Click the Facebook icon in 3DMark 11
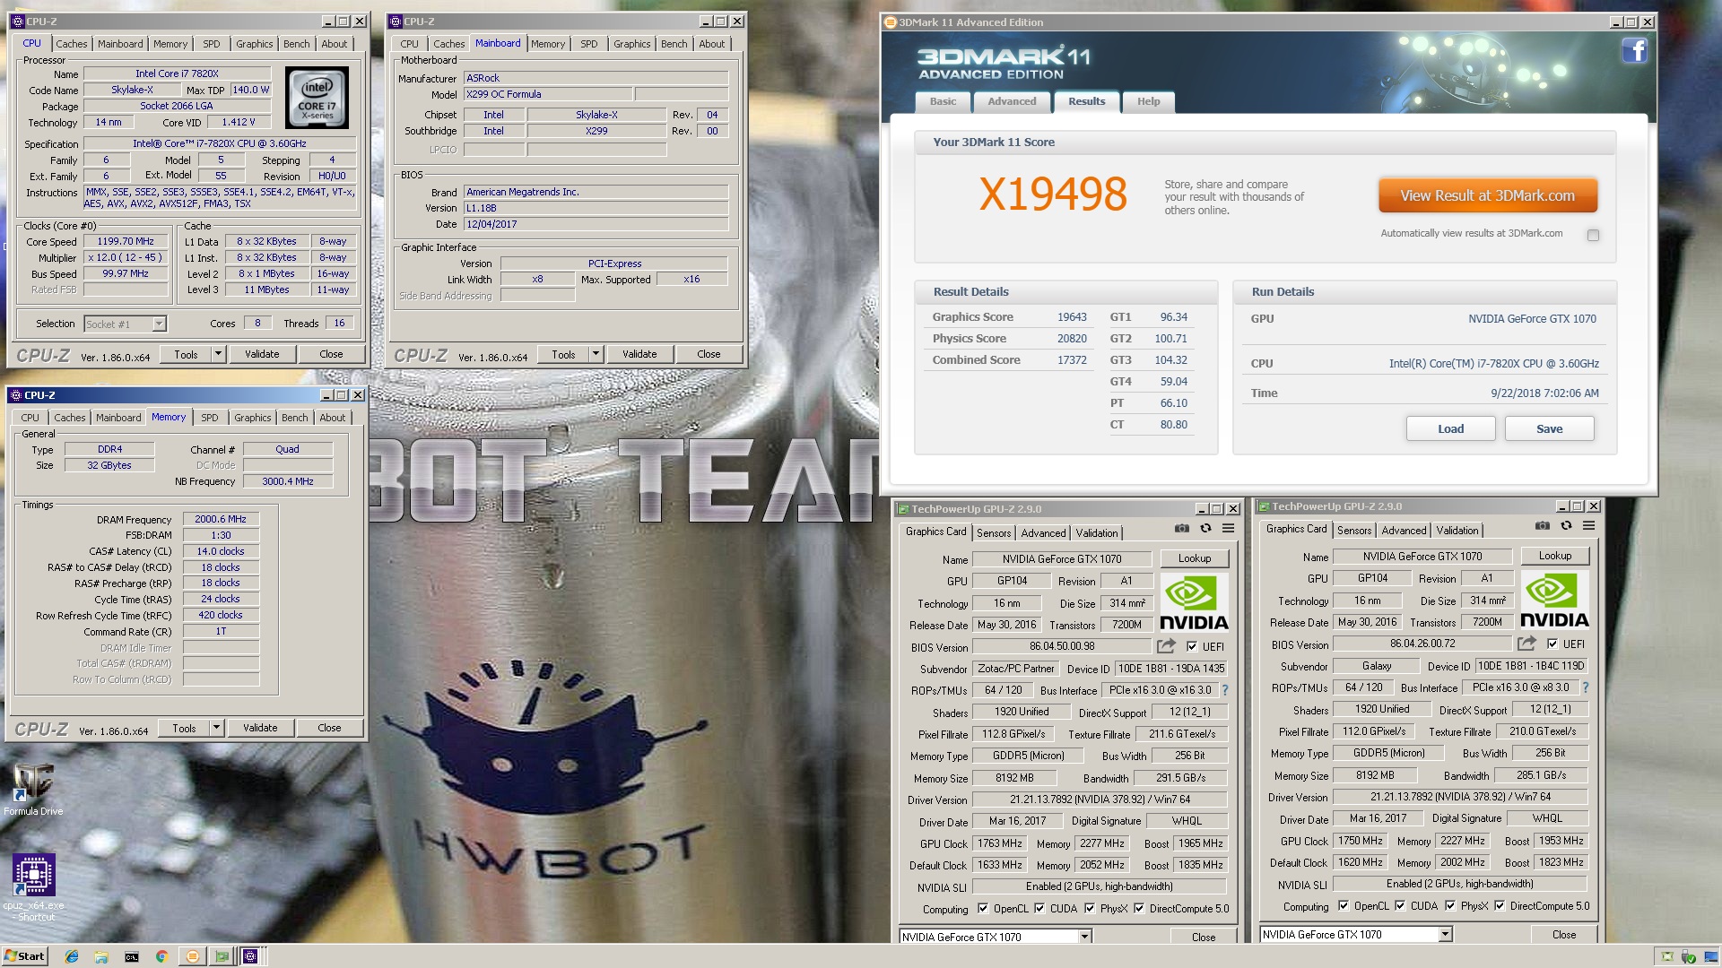This screenshot has width=1722, height=968. click(x=1634, y=50)
